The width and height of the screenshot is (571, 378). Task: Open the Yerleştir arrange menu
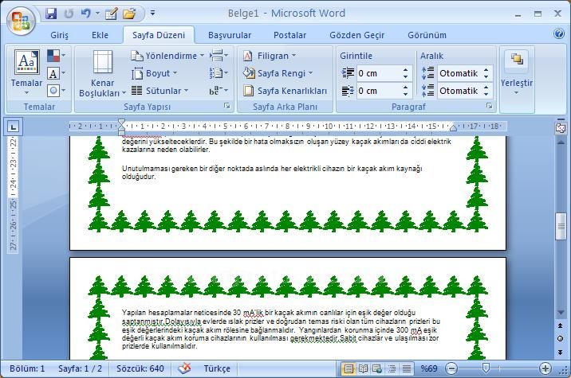[x=517, y=72]
